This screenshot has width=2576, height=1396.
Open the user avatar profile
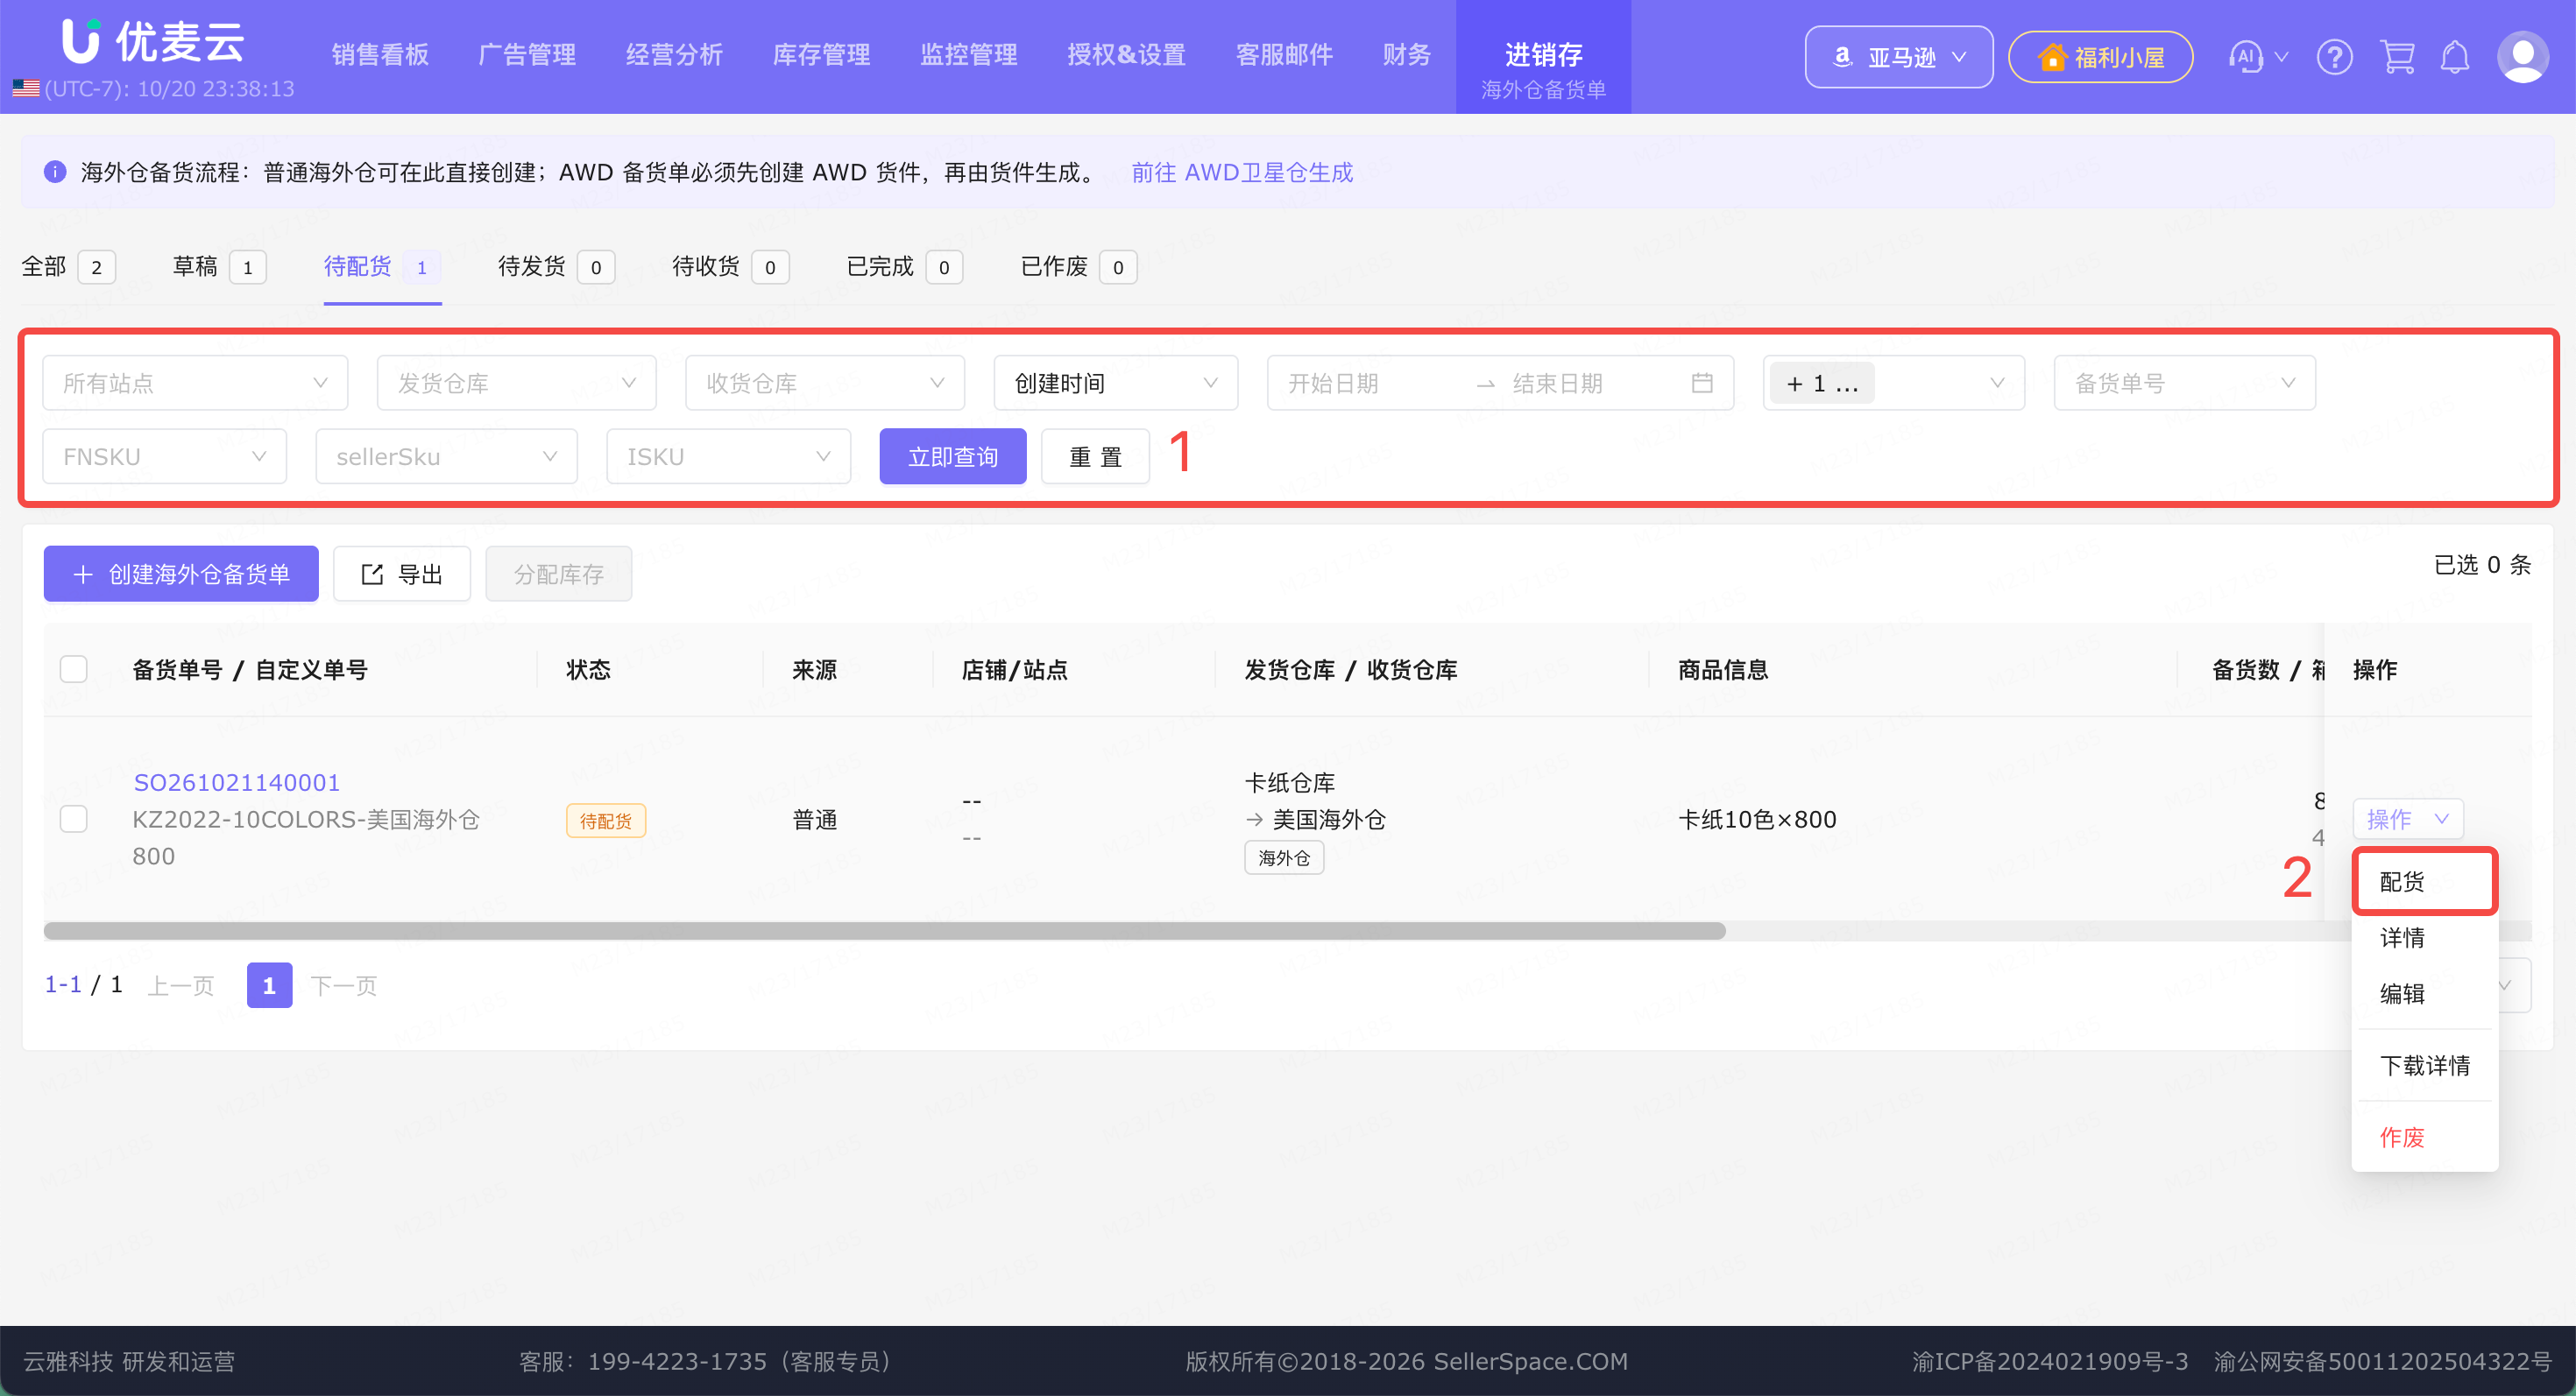pos(2522,57)
